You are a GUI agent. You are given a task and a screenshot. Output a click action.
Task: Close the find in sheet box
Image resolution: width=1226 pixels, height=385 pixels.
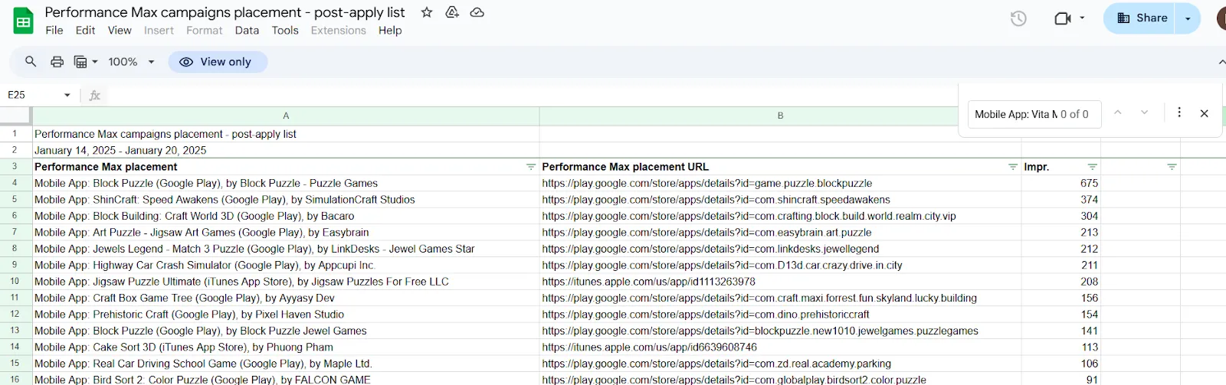1205,113
